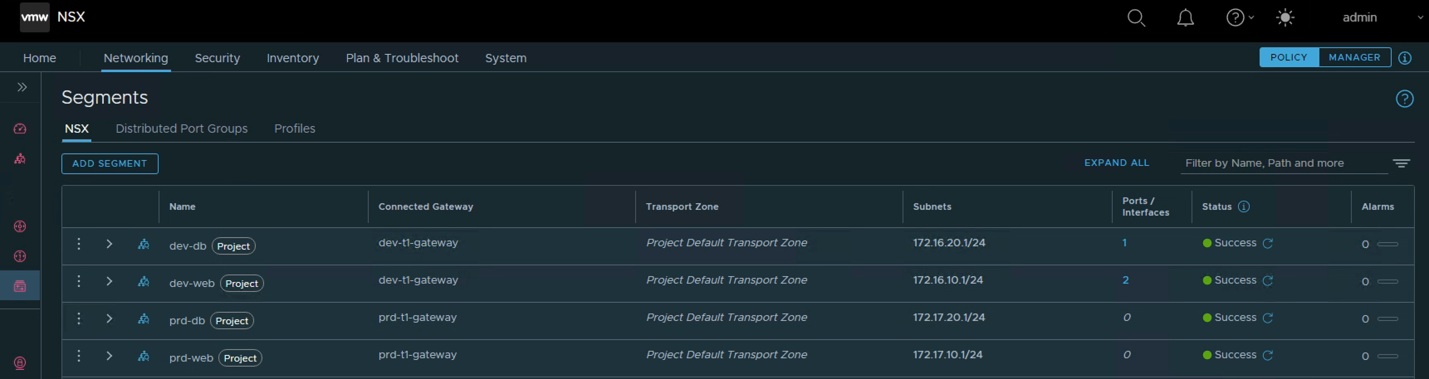
Task: Expand the dev-web segment row
Action: coord(109,281)
